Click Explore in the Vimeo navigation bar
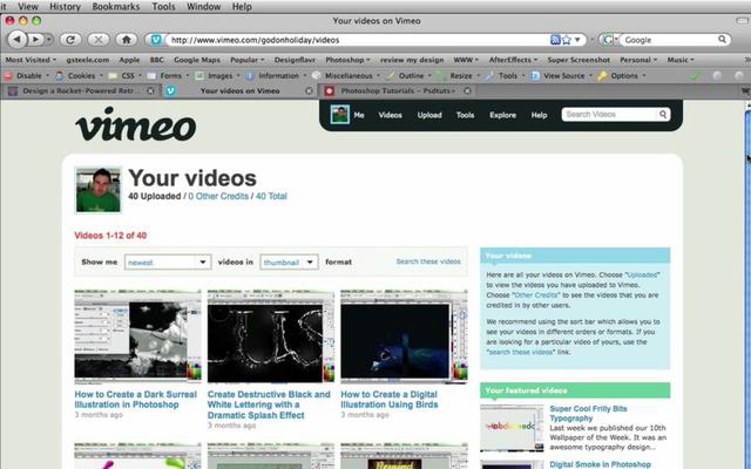The image size is (751, 469). pyautogui.click(x=503, y=115)
